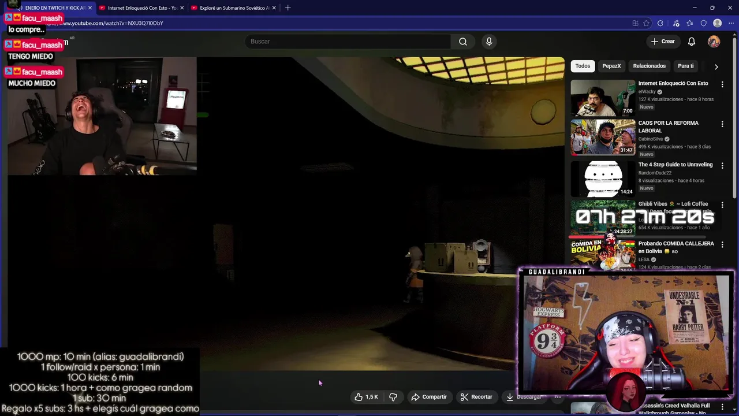Dislike the video with thumbs down
739x416 pixels.
(393, 397)
